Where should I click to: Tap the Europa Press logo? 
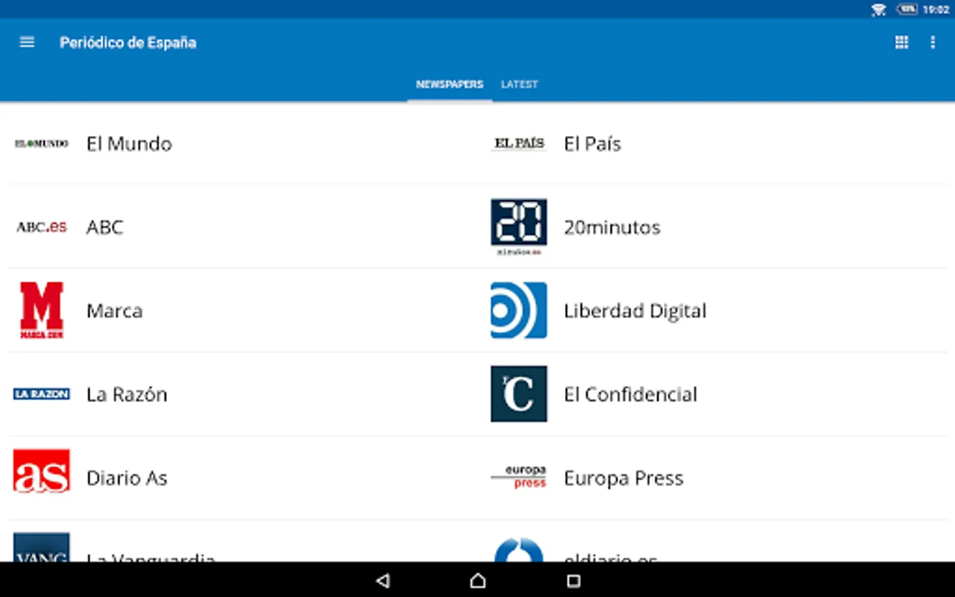click(519, 477)
